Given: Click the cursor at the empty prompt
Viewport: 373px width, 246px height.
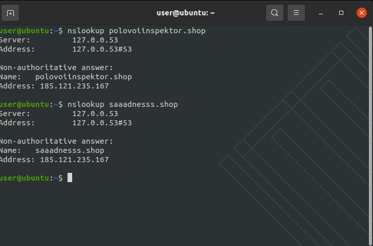Looking at the screenshot, I should tap(70, 177).
